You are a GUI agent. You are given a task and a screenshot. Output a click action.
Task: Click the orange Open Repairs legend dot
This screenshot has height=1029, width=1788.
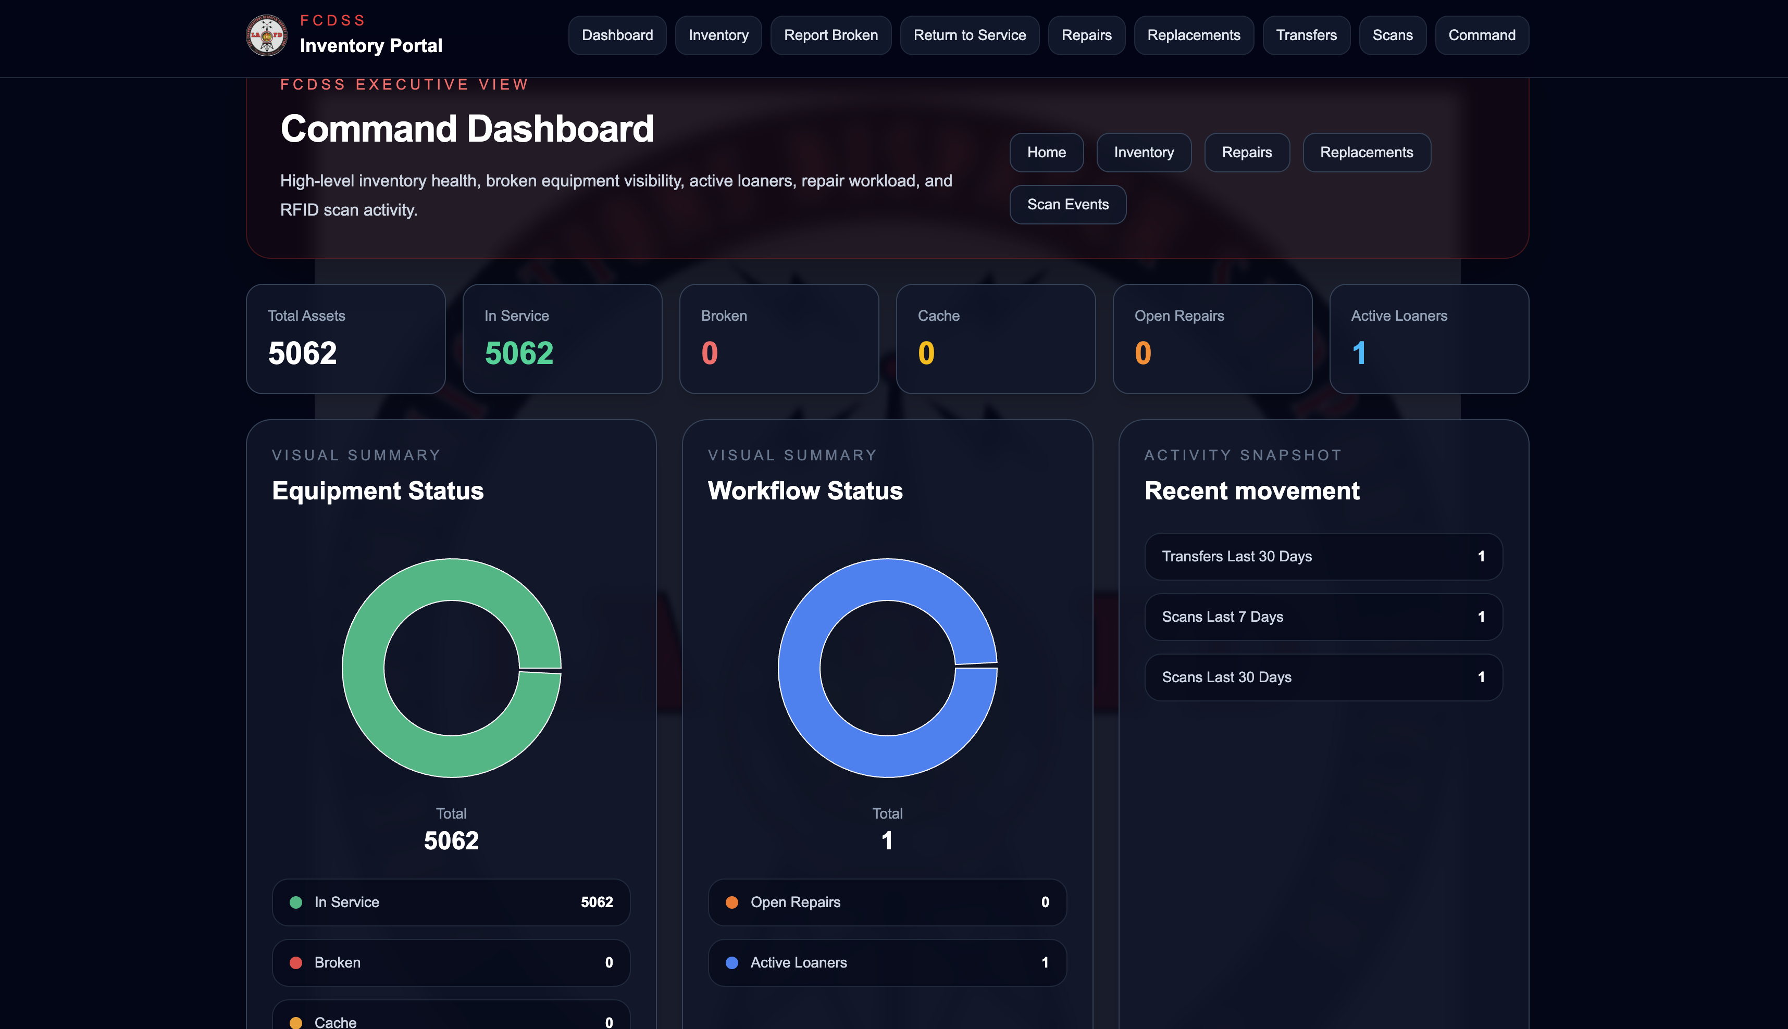pos(732,902)
